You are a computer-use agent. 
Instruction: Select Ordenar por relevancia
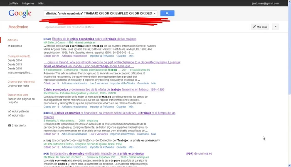tap(21, 81)
